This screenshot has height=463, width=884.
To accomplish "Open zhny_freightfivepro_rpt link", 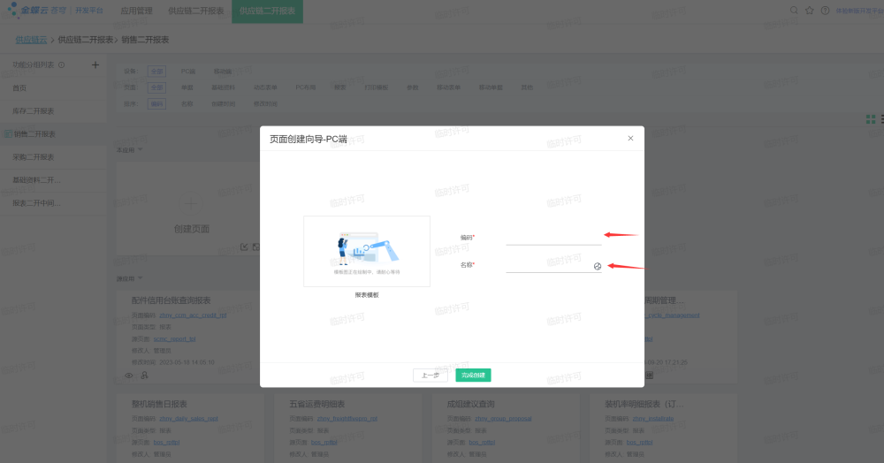I will (x=347, y=419).
